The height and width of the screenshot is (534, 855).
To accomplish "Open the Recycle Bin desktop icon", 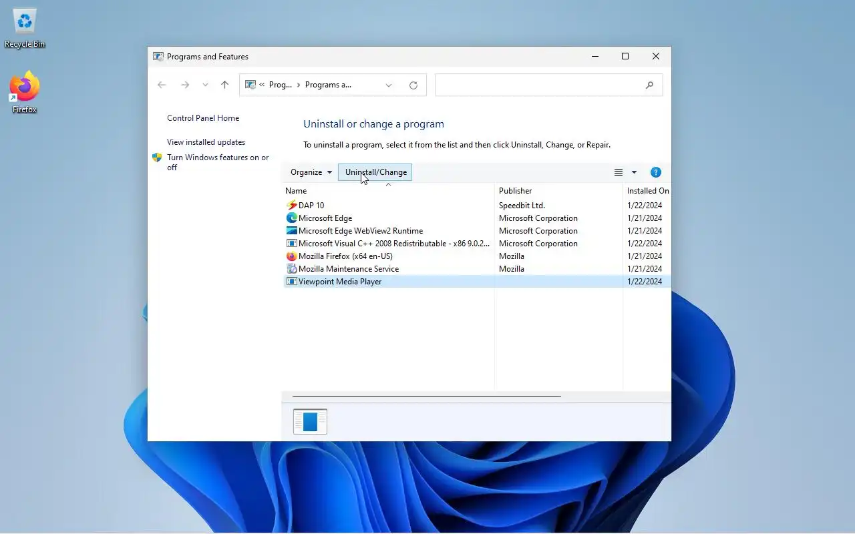I will [x=25, y=29].
